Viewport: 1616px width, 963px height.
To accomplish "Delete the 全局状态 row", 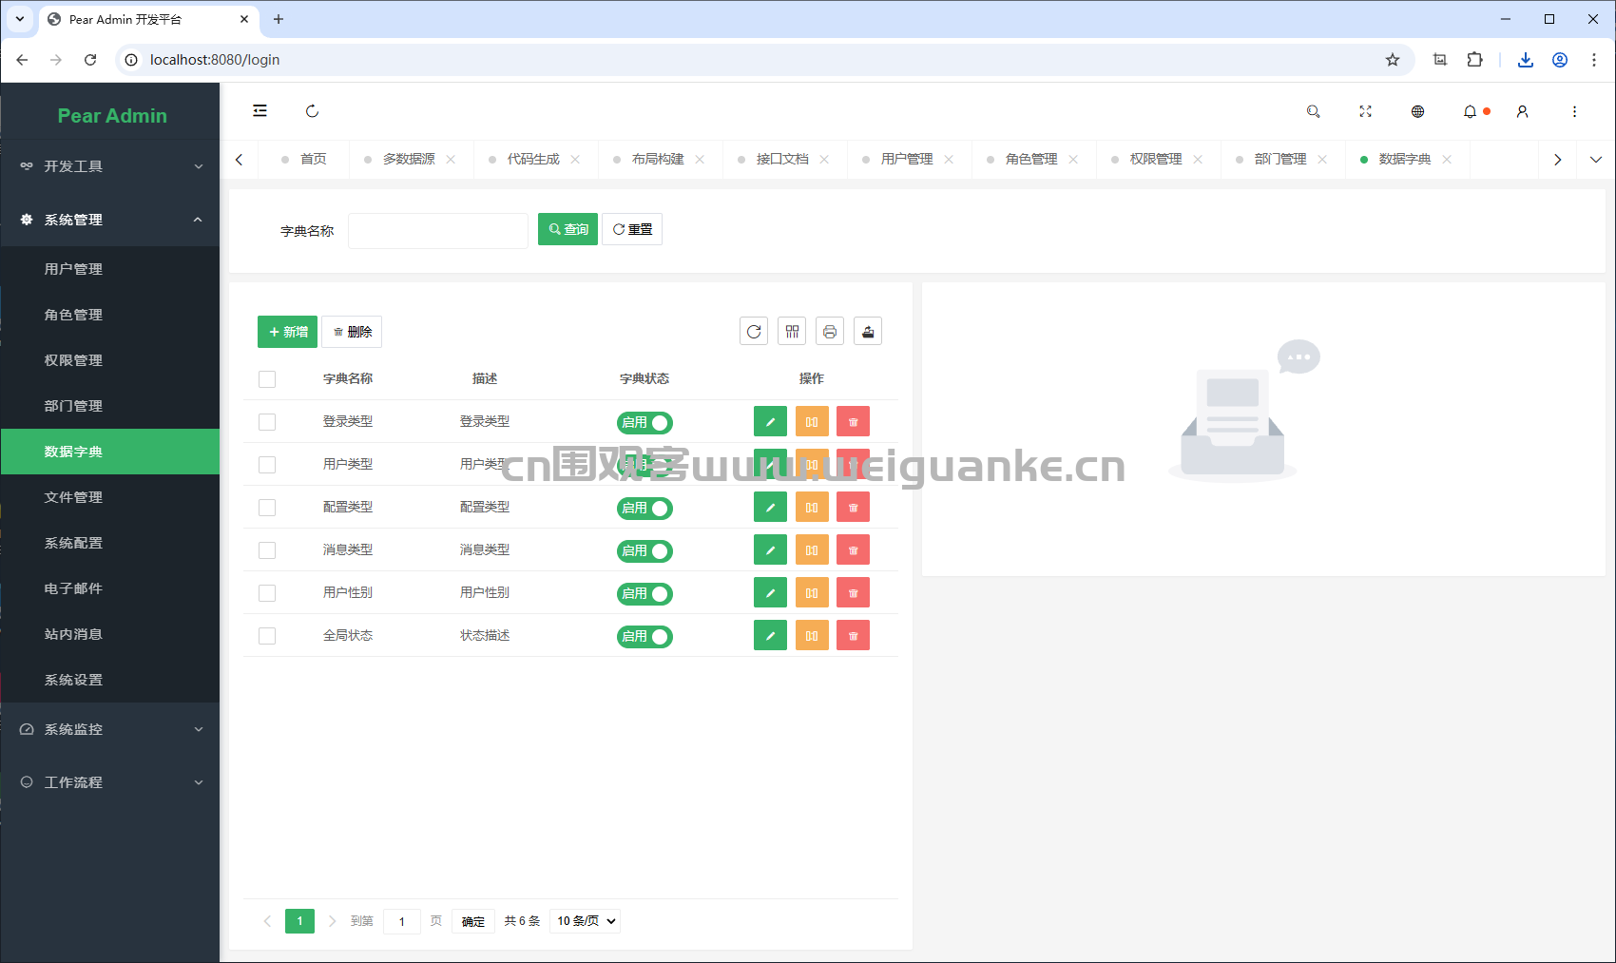I will pyautogui.click(x=853, y=635).
